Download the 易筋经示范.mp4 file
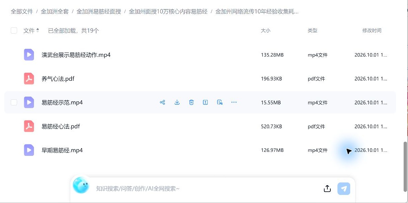 pyautogui.click(x=177, y=102)
